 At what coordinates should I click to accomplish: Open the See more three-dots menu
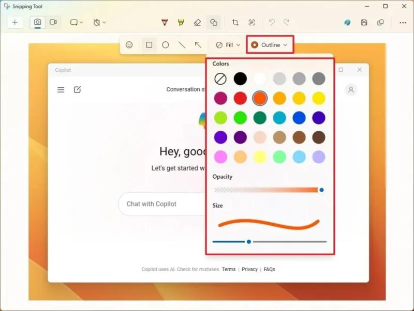pyautogui.click(x=403, y=23)
